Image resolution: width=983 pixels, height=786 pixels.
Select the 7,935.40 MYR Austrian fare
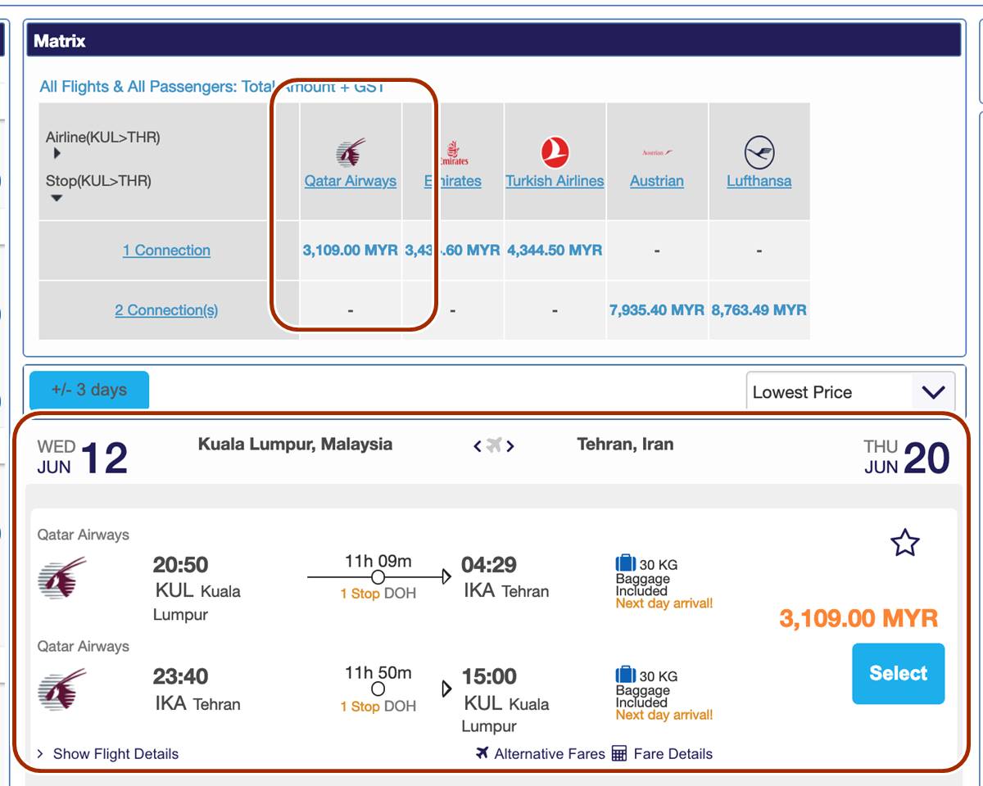coord(657,310)
